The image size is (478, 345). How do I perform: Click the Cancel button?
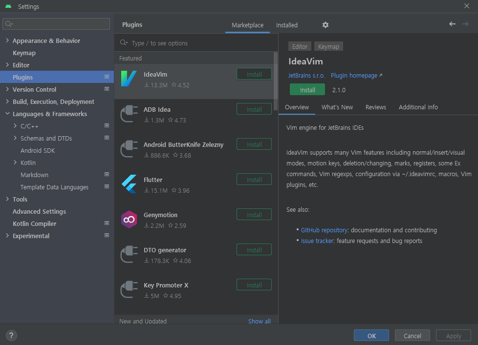pyautogui.click(x=412, y=336)
